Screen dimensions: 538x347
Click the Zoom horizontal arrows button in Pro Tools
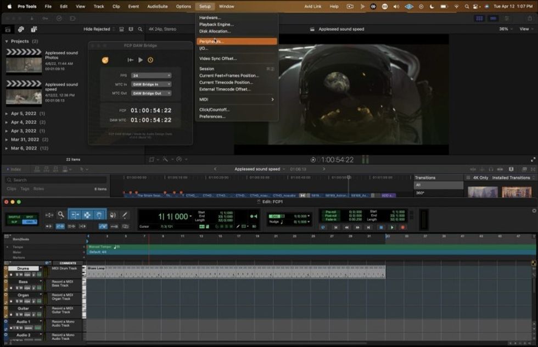pyautogui.click(x=49, y=215)
